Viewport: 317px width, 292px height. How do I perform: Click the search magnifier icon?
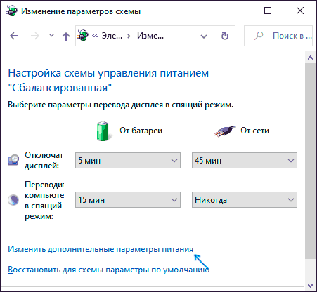tap(259, 36)
